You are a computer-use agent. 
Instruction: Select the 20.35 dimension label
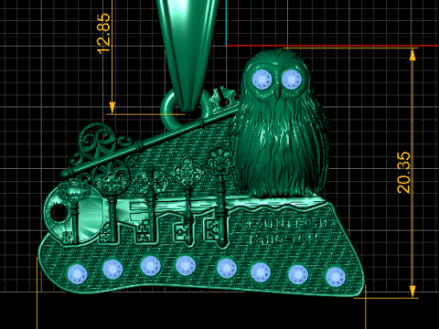tap(403, 172)
